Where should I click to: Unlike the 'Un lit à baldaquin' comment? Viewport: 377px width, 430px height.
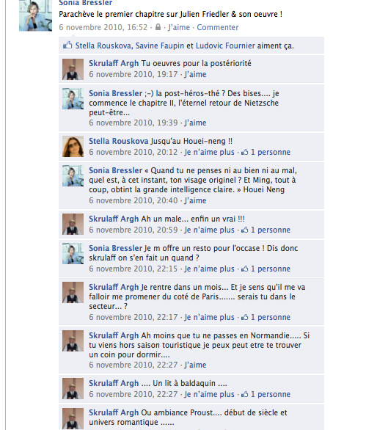click(210, 394)
